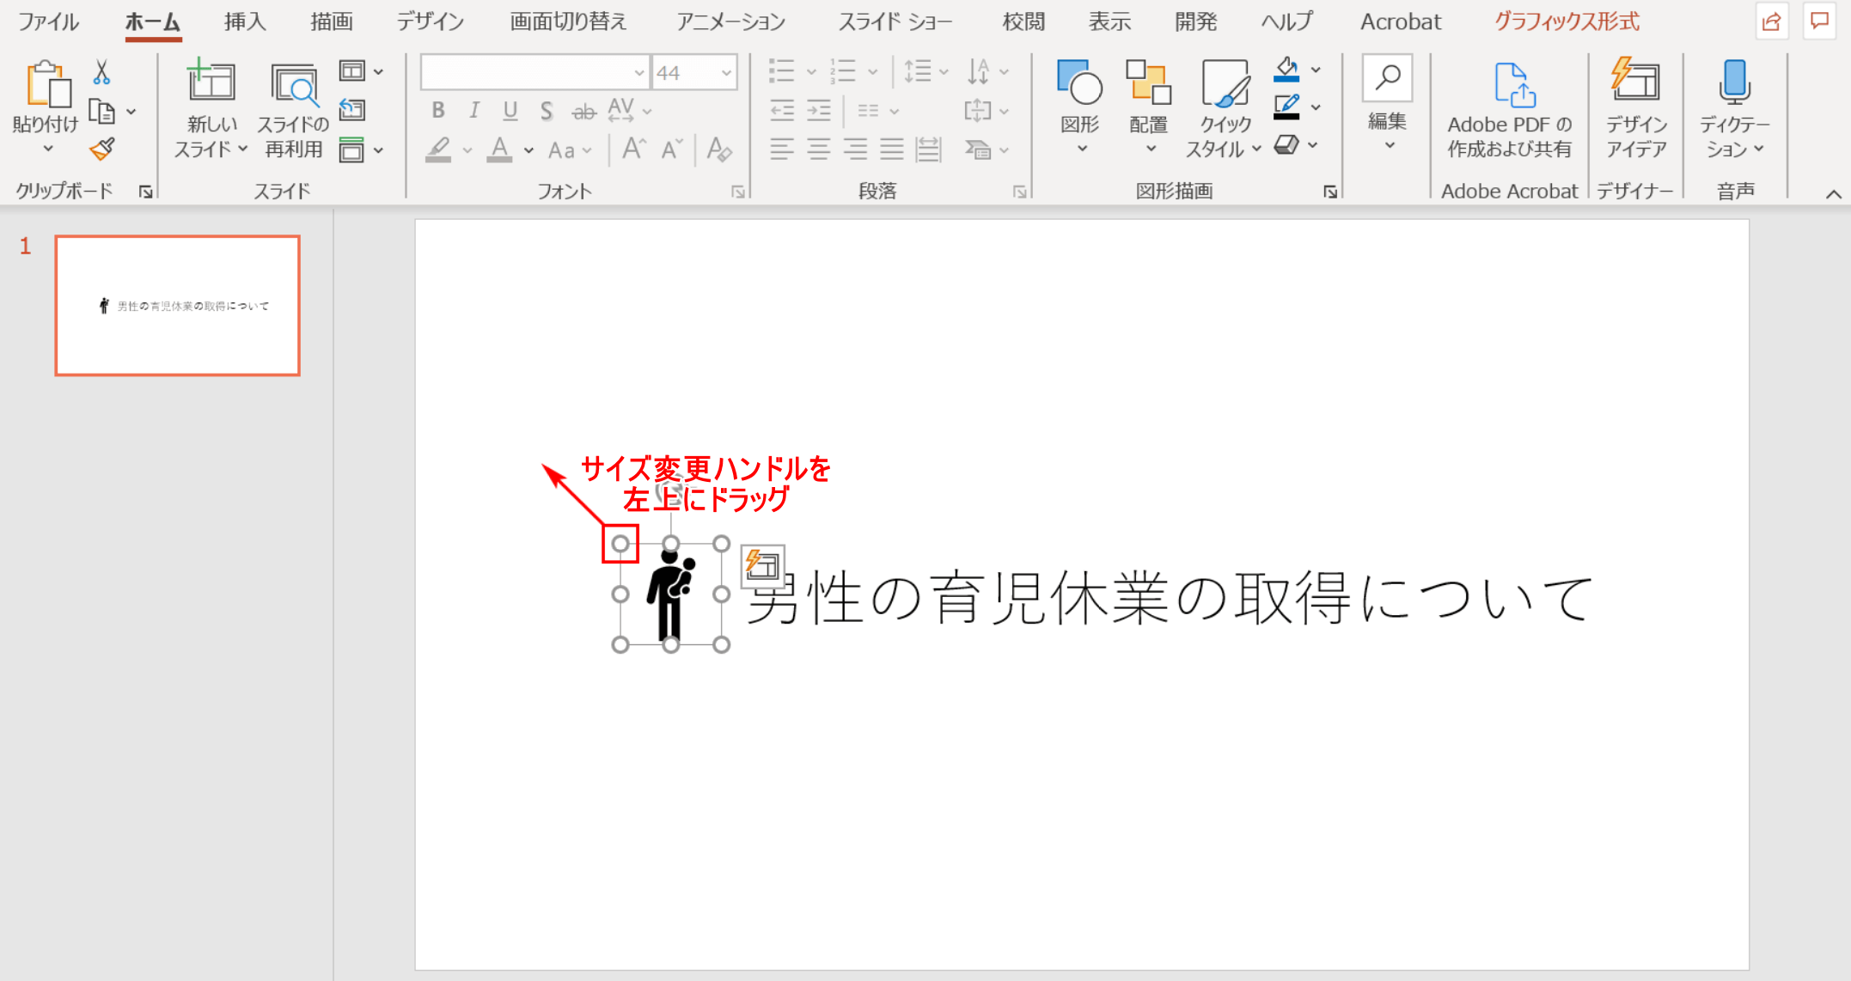The width and height of the screenshot is (1851, 981).
Task: Switch to the デザイン tab
Action: tap(430, 21)
